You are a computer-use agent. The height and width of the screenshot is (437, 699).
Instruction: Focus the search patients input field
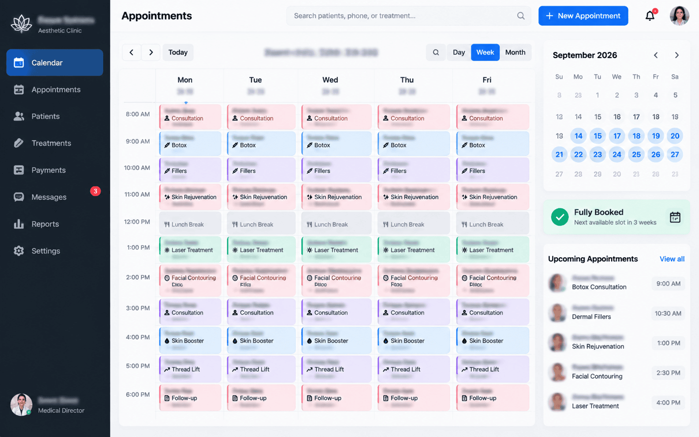[x=408, y=16]
